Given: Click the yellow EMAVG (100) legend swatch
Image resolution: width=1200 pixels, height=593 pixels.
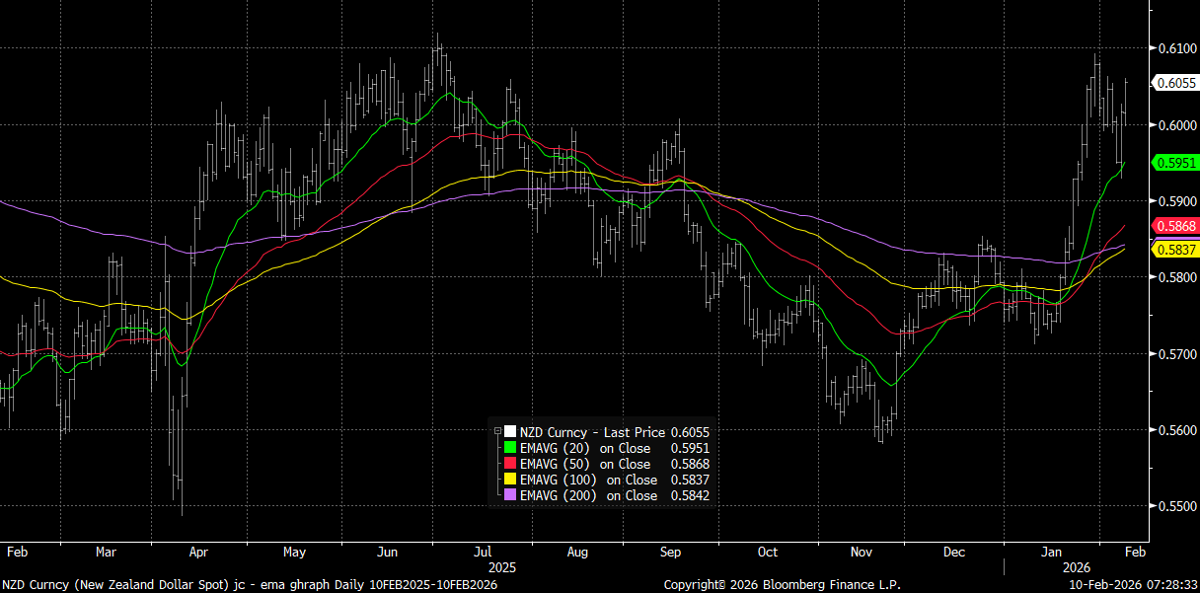Looking at the screenshot, I should click(x=510, y=480).
